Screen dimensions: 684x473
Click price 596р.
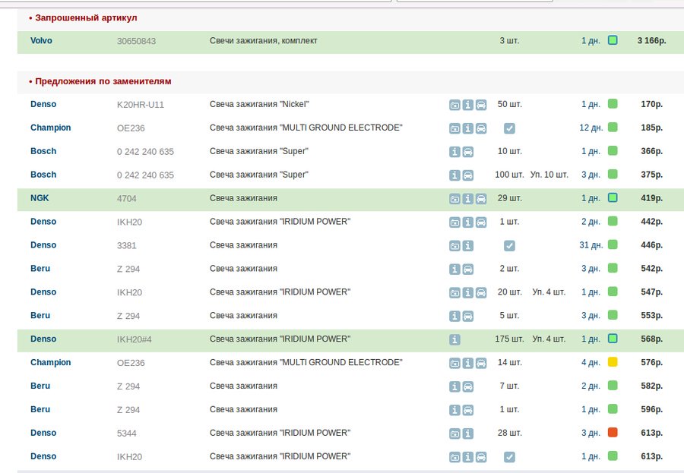click(652, 409)
